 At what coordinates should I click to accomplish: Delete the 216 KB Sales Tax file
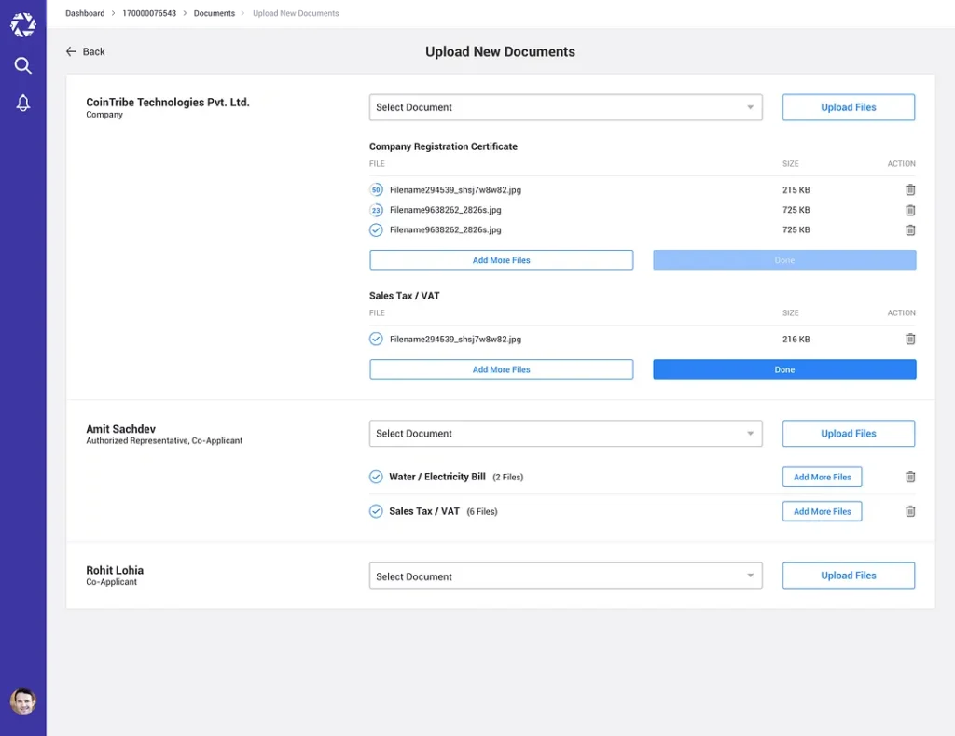[910, 340]
